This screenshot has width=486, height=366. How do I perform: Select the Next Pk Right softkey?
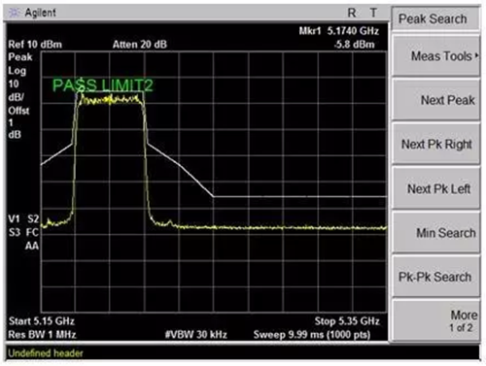435,145
